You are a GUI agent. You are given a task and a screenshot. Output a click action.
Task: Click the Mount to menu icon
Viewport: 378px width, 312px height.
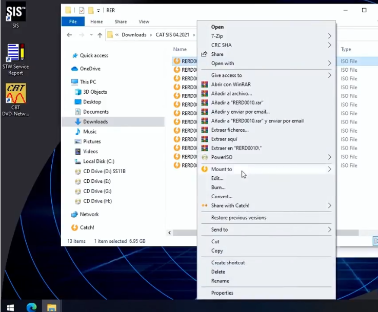click(x=205, y=169)
